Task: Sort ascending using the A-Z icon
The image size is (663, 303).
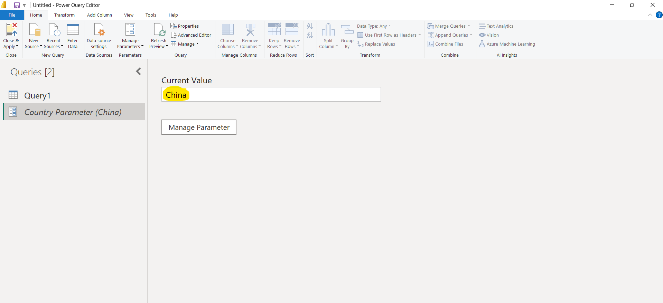Action: pos(310,26)
